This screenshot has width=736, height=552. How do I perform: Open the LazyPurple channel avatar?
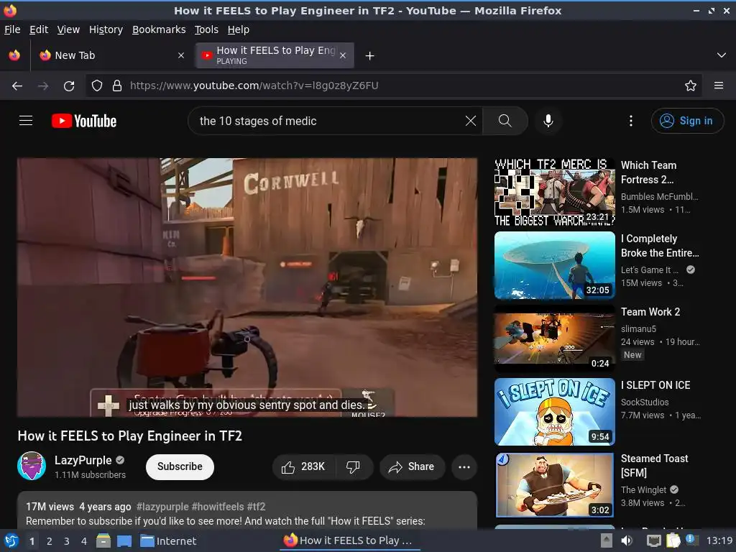32,466
